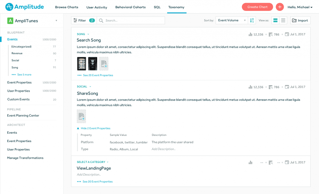Click the Import button

(300, 21)
